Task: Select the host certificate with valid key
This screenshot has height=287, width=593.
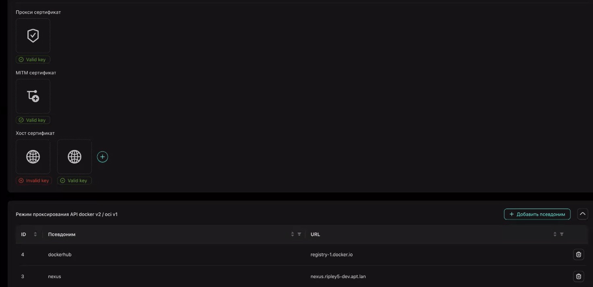Action: click(x=74, y=156)
